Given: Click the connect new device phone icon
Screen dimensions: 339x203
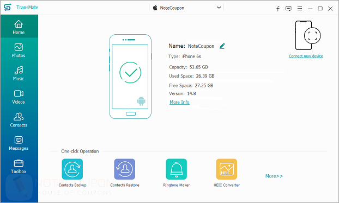Looking at the screenshot, I should [307, 35].
